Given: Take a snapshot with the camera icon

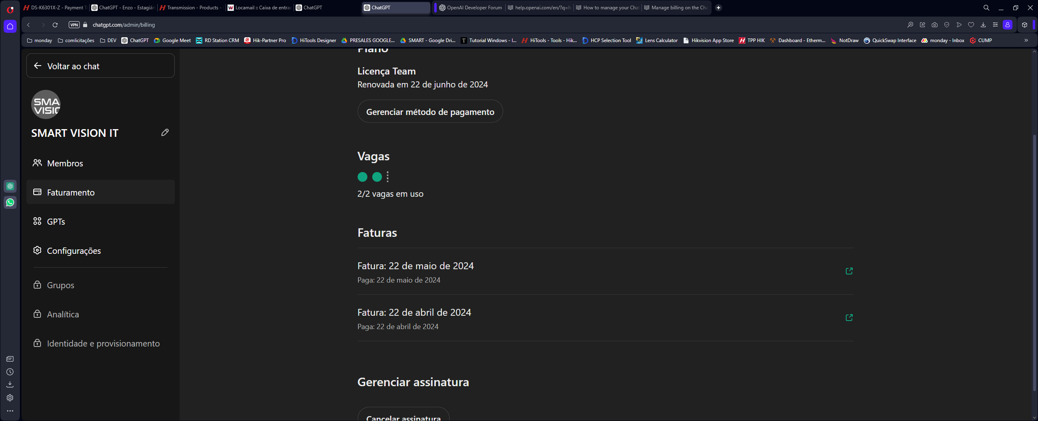Looking at the screenshot, I should [935, 25].
